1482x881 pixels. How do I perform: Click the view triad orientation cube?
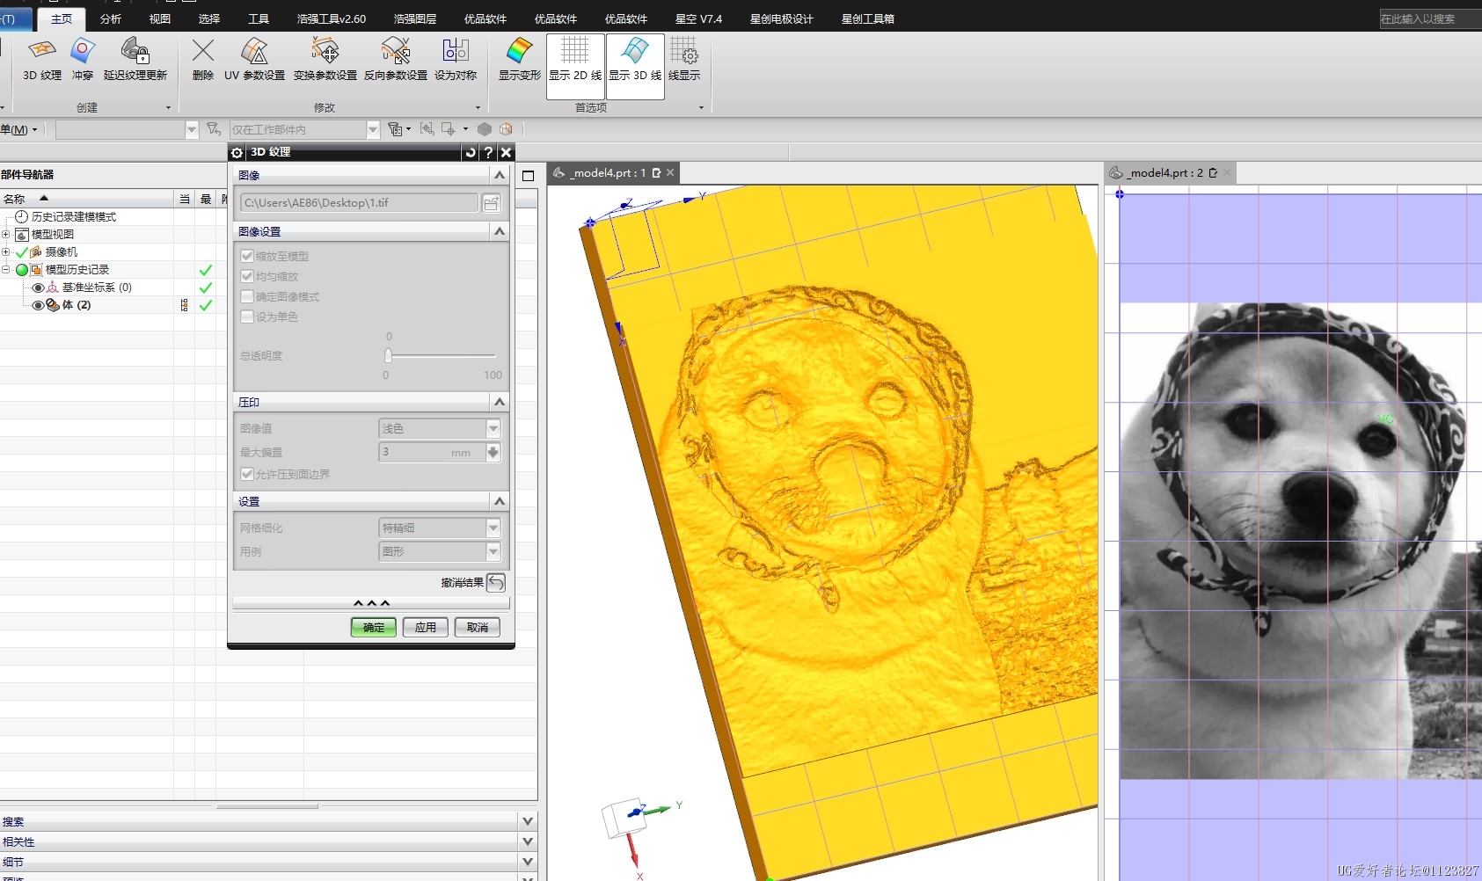623,819
